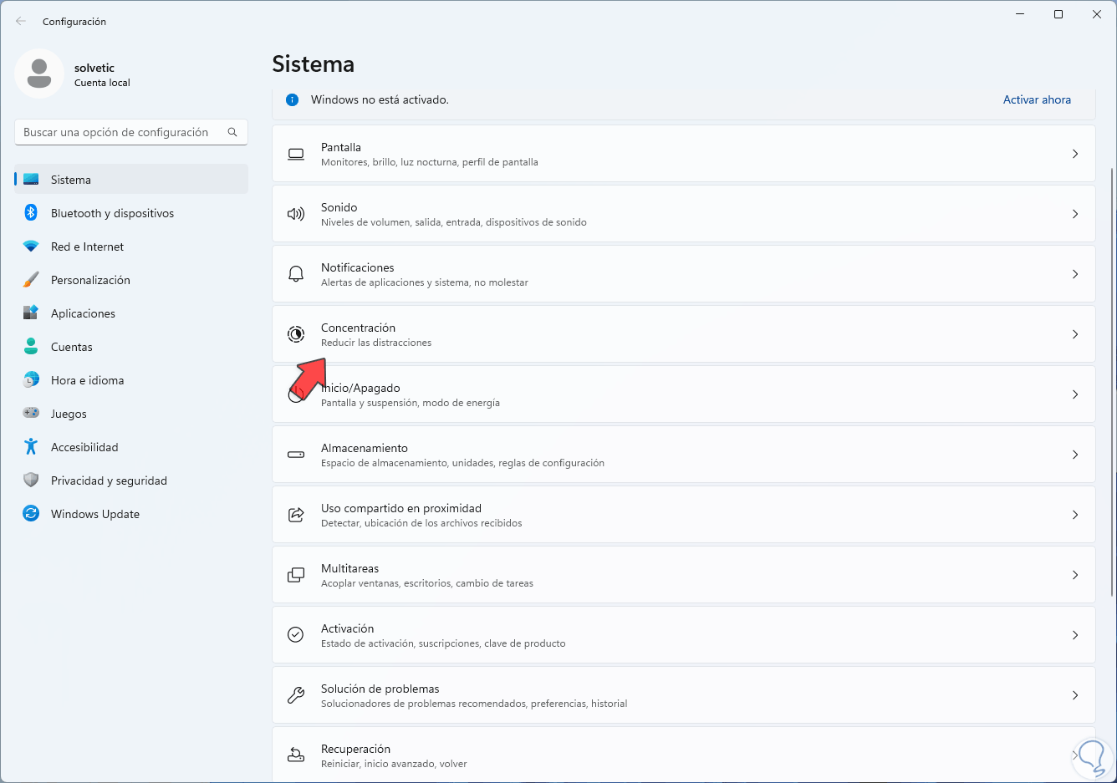This screenshot has width=1117, height=783.
Task: Click the Activar ahora link
Action: coord(1037,99)
